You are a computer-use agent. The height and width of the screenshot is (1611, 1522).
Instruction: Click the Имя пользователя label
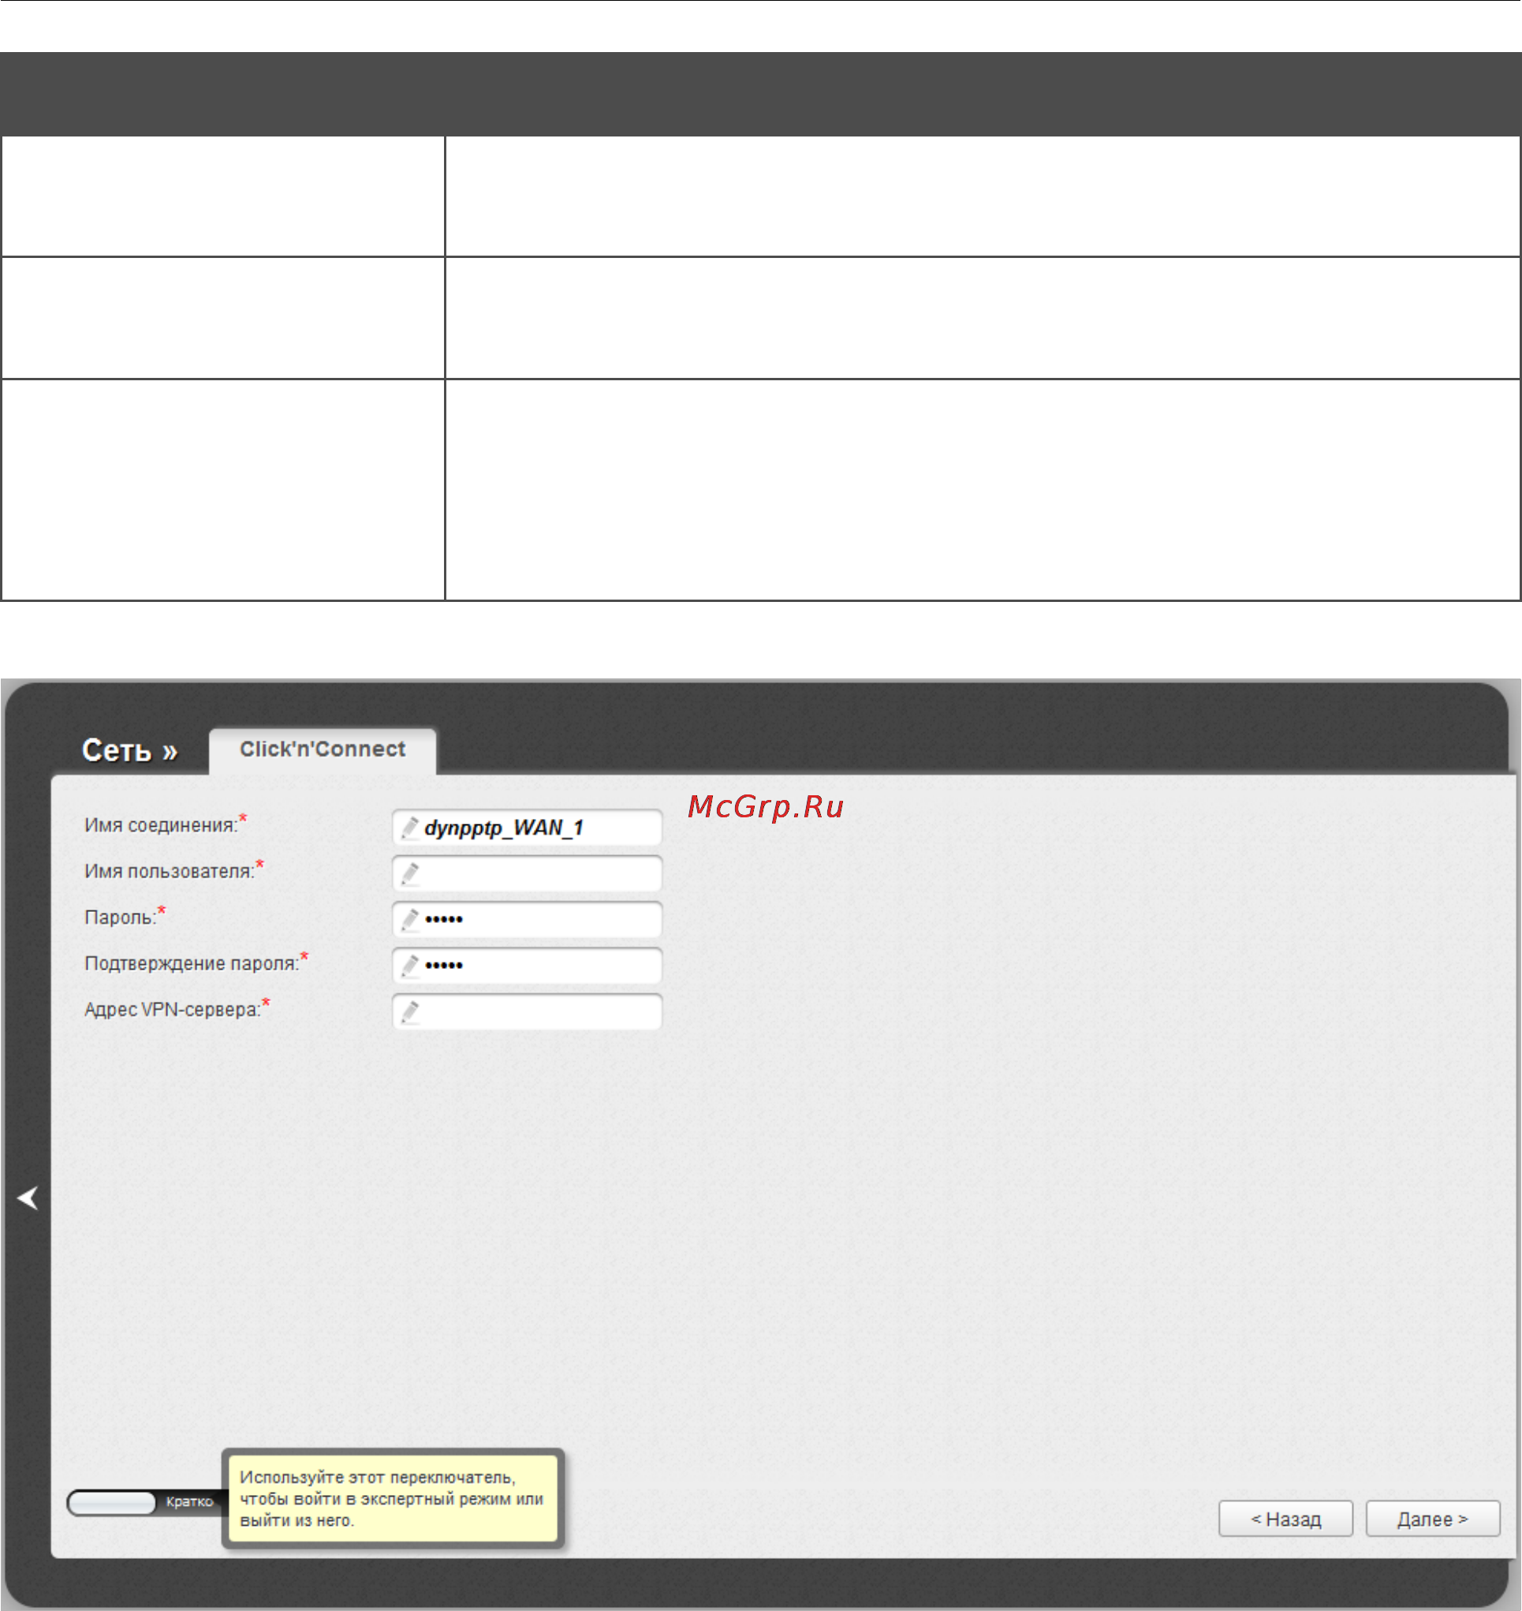tap(170, 871)
